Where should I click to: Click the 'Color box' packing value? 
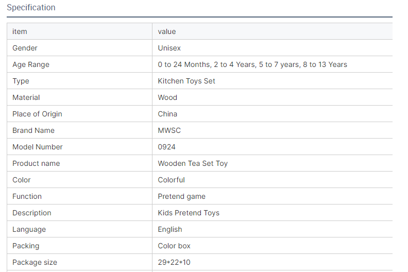[174, 246]
